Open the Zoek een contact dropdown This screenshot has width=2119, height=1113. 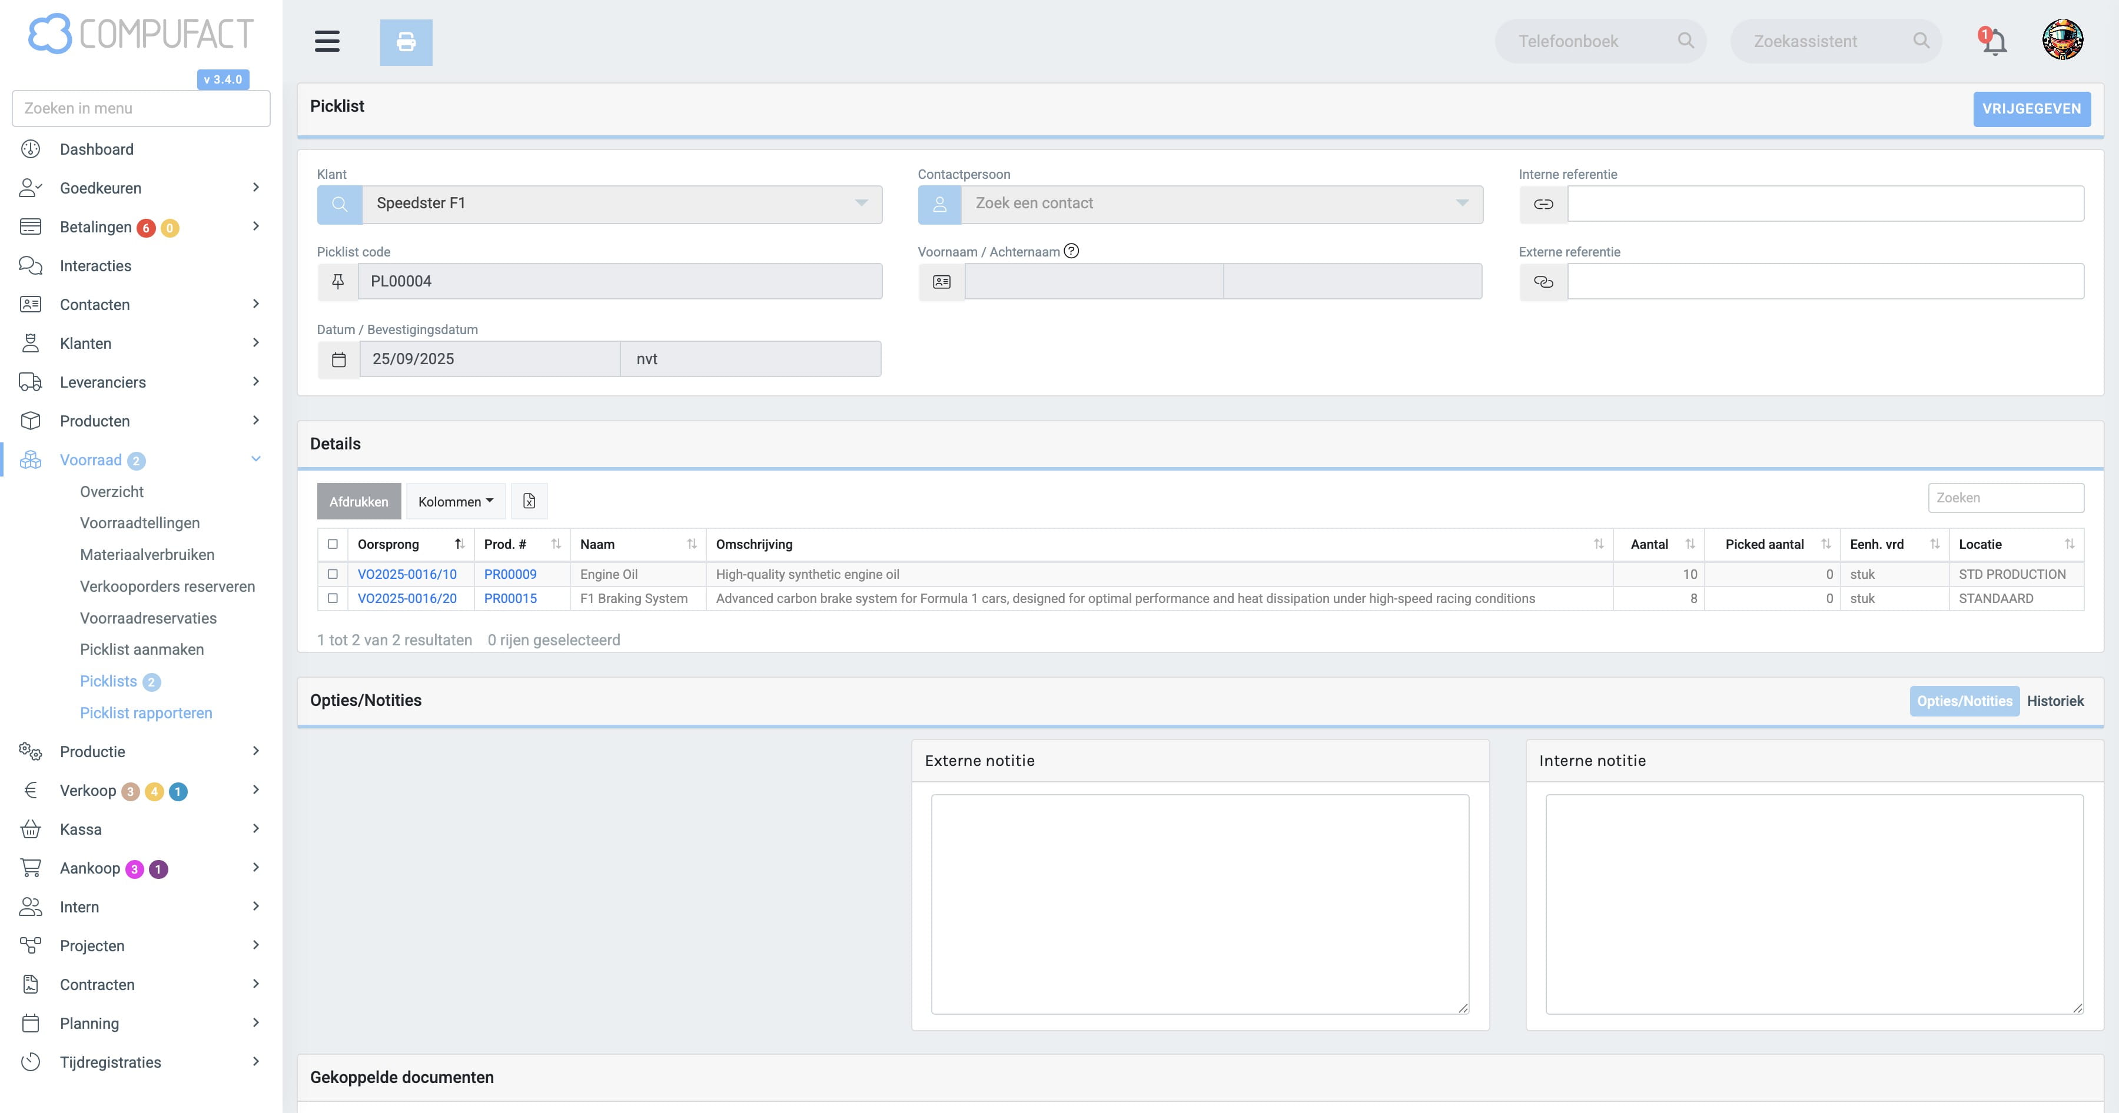pyautogui.click(x=1221, y=204)
